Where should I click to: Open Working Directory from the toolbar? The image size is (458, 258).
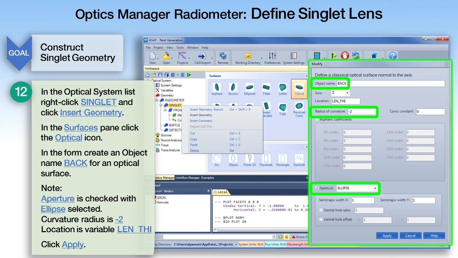point(248,58)
